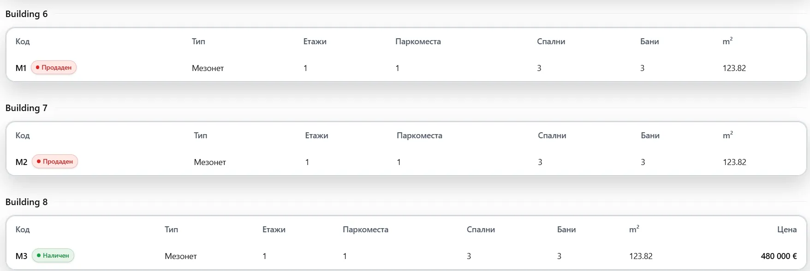810x271 pixels.
Task: Select the Building 8 heading
Action: point(26,202)
